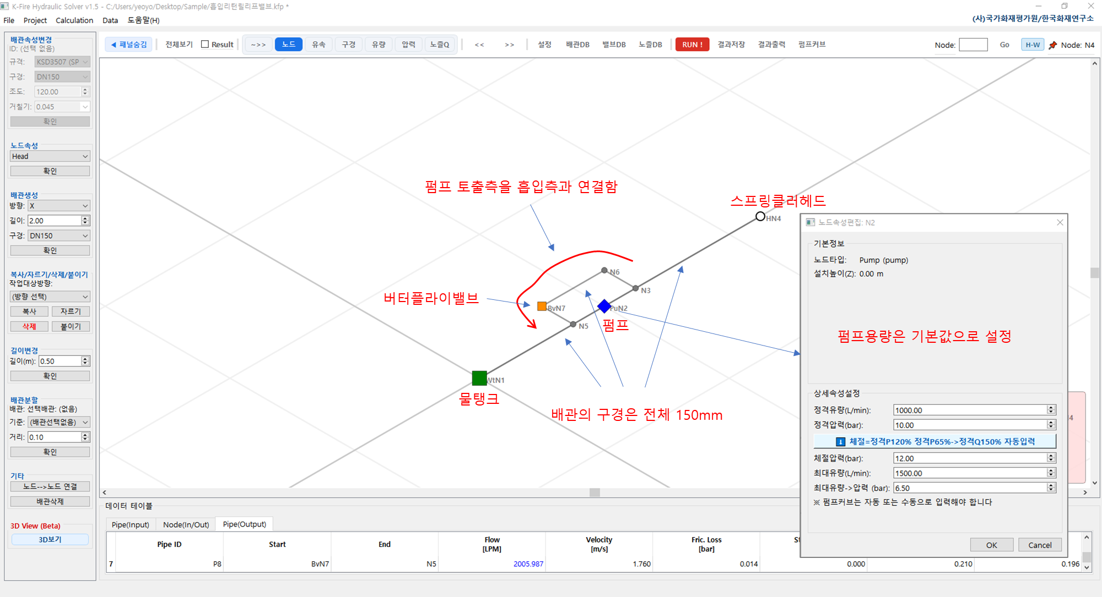Expand the 방향 X direction dropdown
The width and height of the screenshot is (1102, 597).
tap(58, 206)
